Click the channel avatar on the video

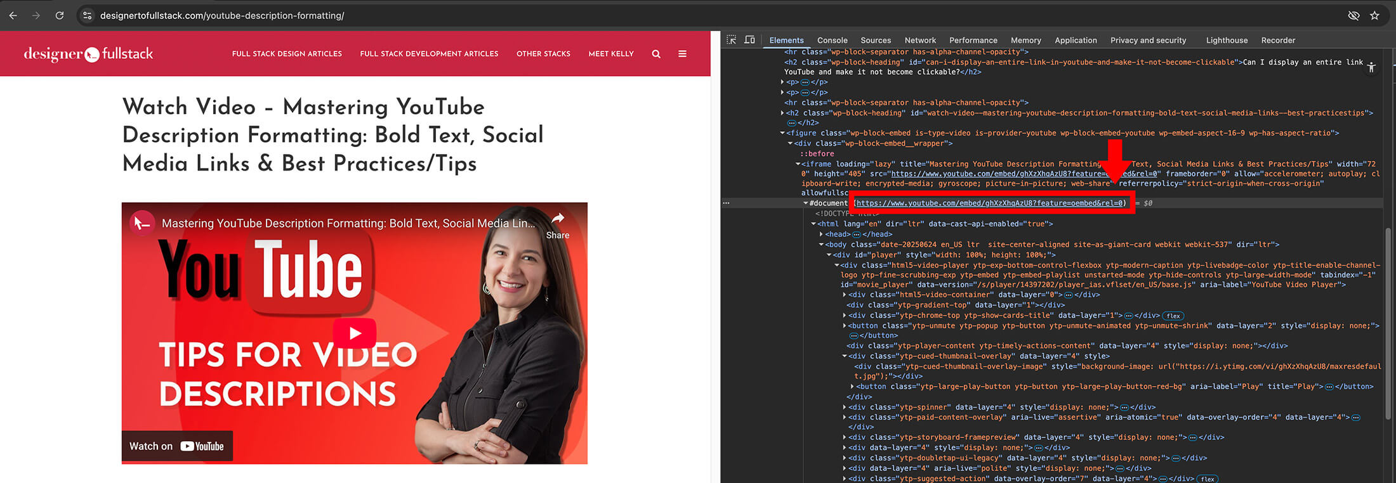pyautogui.click(x=142, y=223)
